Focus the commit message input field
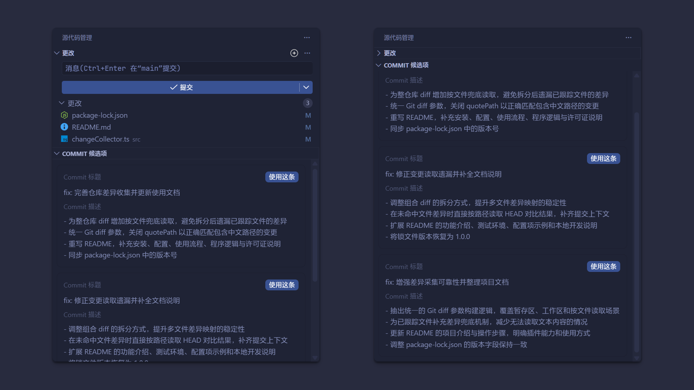The width and height of the screenshot is (694, 390). (187, 68)
